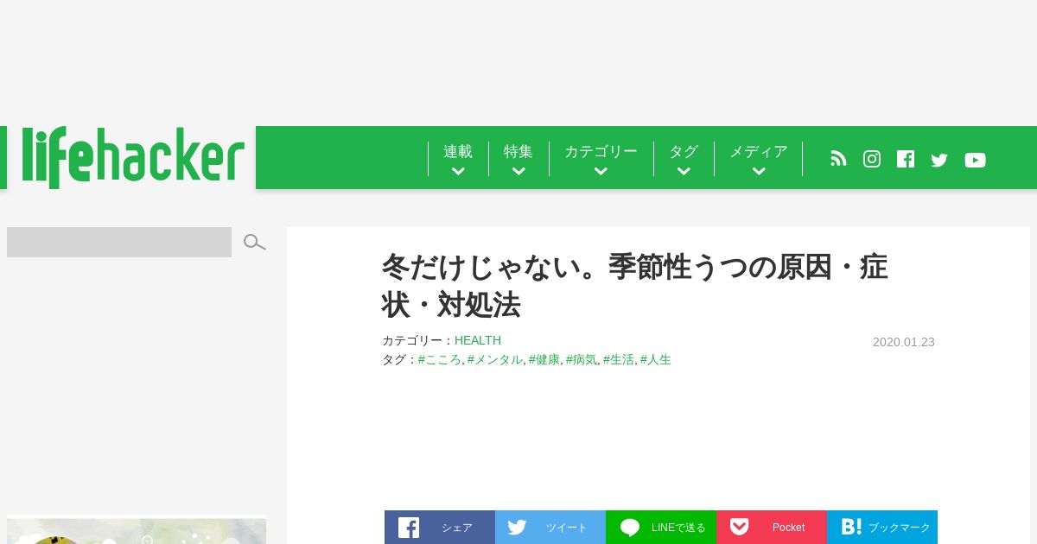Share article via Facebook シェア button

pos(440,528)
